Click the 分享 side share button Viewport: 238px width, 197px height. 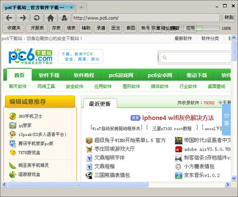[226, 119]
